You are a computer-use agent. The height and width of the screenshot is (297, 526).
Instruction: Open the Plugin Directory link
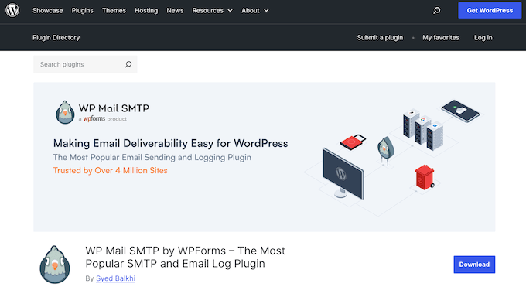tap(56, 38)
